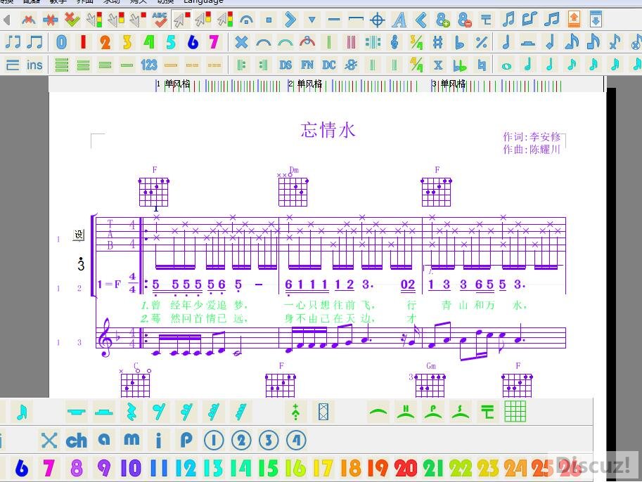Select the cyan whole note
The width and height of the screenshot is (642, 482).
tap(506, 66)
